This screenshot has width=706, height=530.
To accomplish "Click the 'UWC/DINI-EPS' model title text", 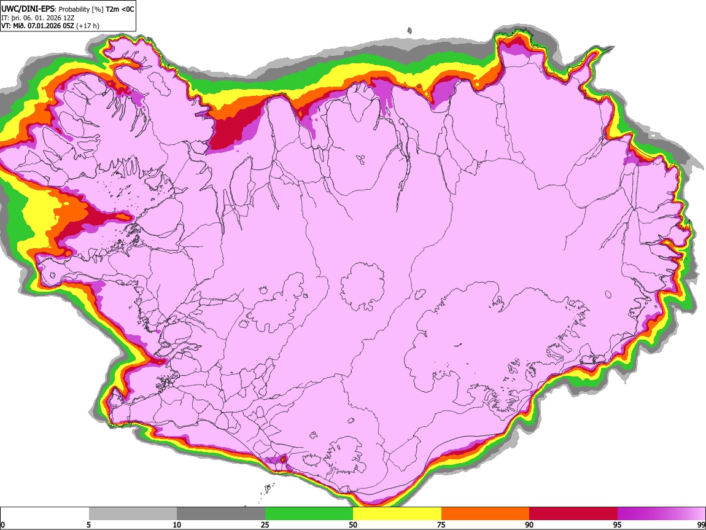I will [28, 9].
